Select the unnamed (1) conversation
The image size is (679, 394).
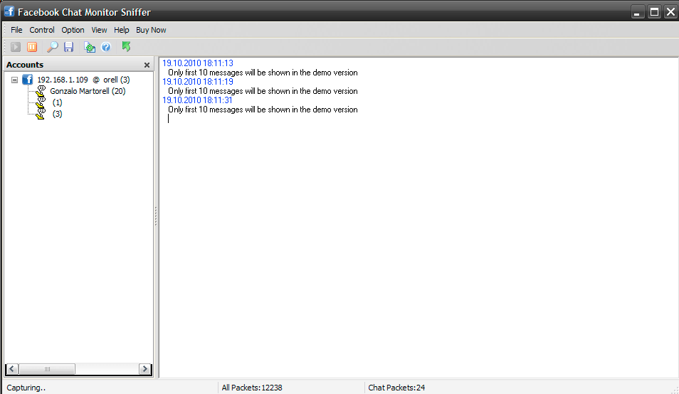click(x=57, y=102)
